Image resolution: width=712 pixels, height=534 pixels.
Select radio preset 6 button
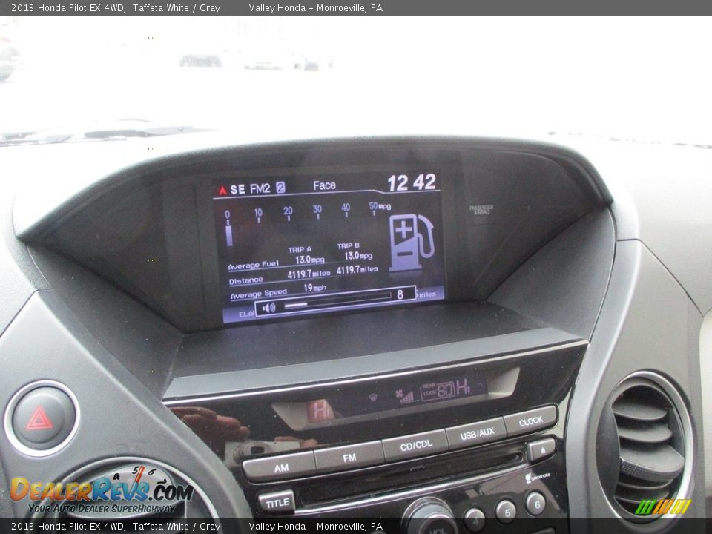pos(535,503)
